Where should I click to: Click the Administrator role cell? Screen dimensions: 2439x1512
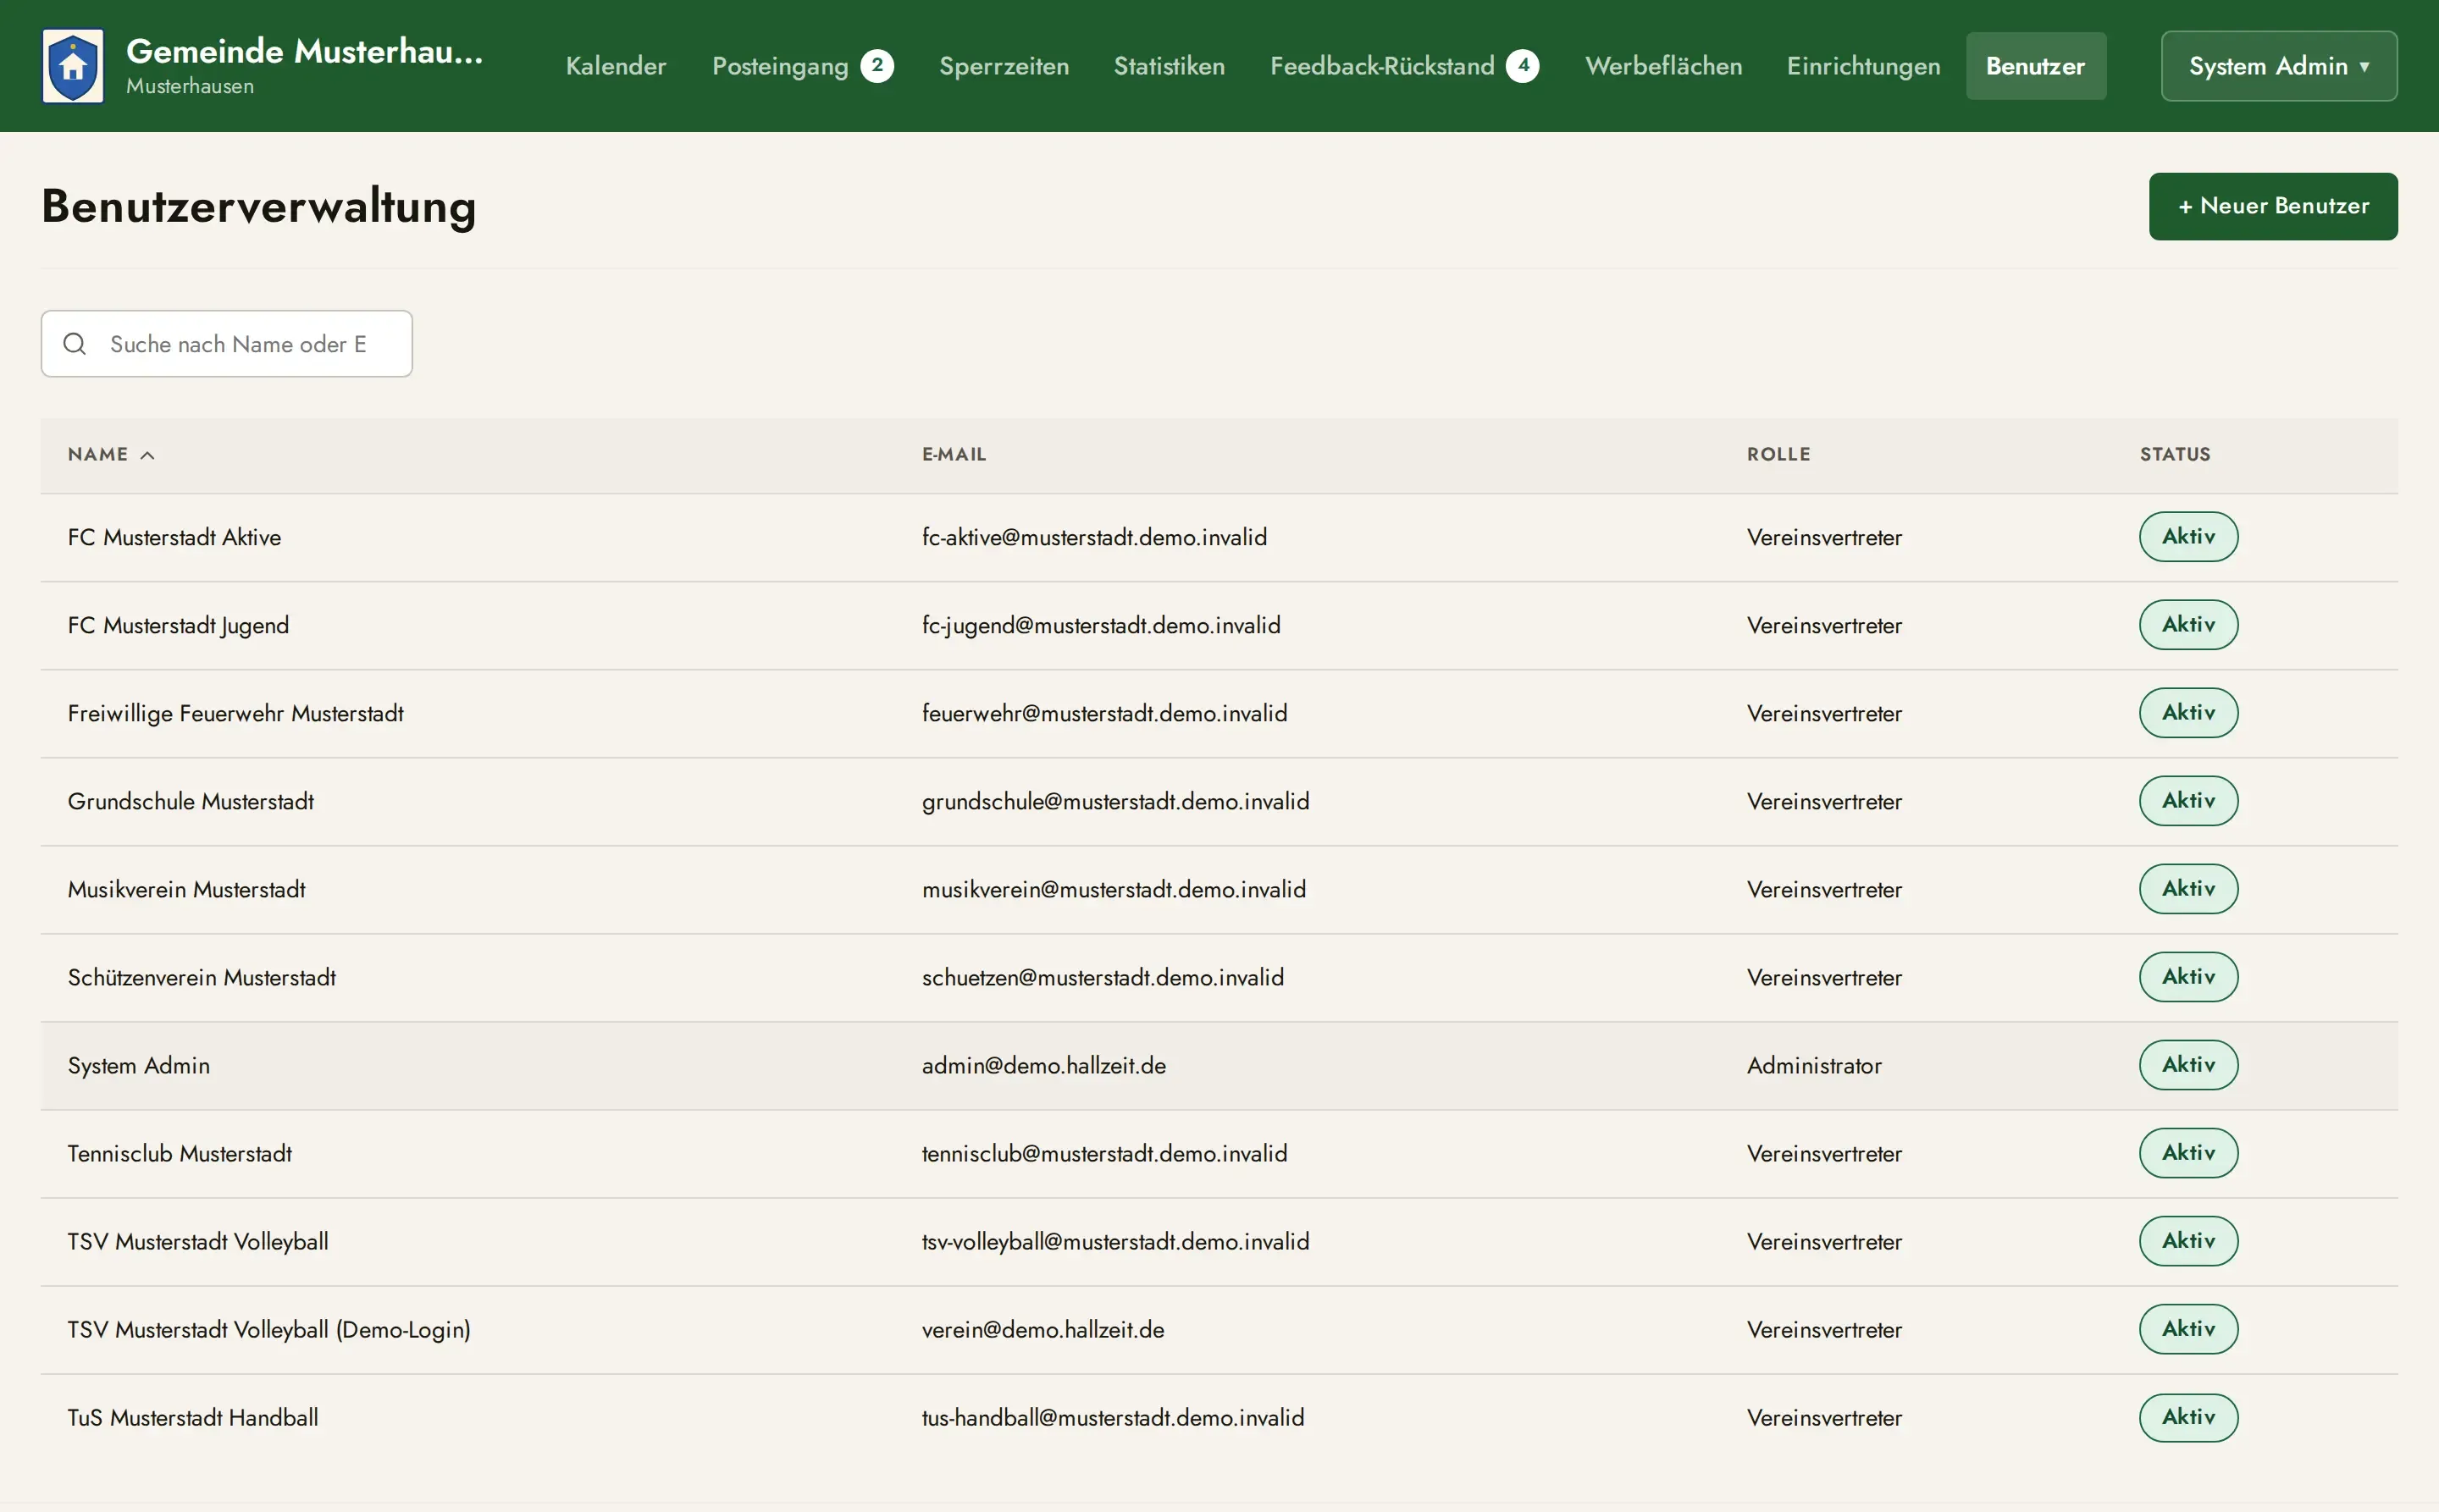tap(1814, 1066)
